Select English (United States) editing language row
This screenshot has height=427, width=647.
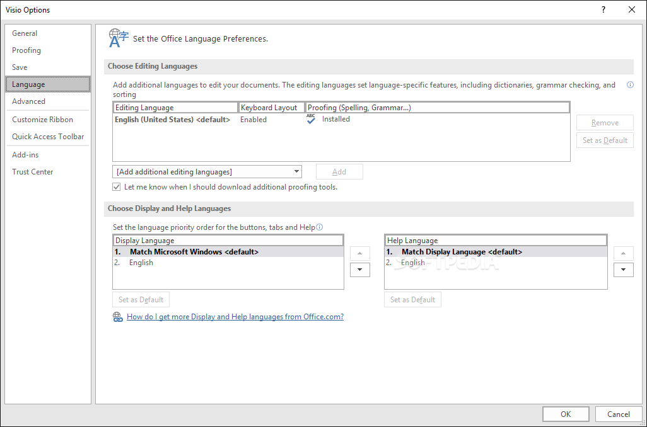[172, 120]
